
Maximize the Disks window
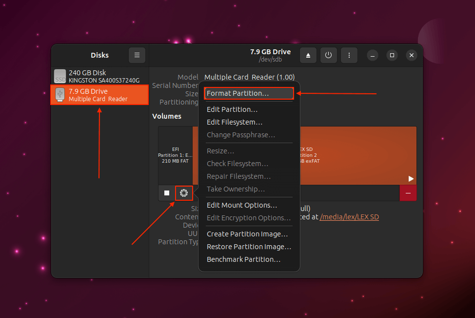[392, 55]
